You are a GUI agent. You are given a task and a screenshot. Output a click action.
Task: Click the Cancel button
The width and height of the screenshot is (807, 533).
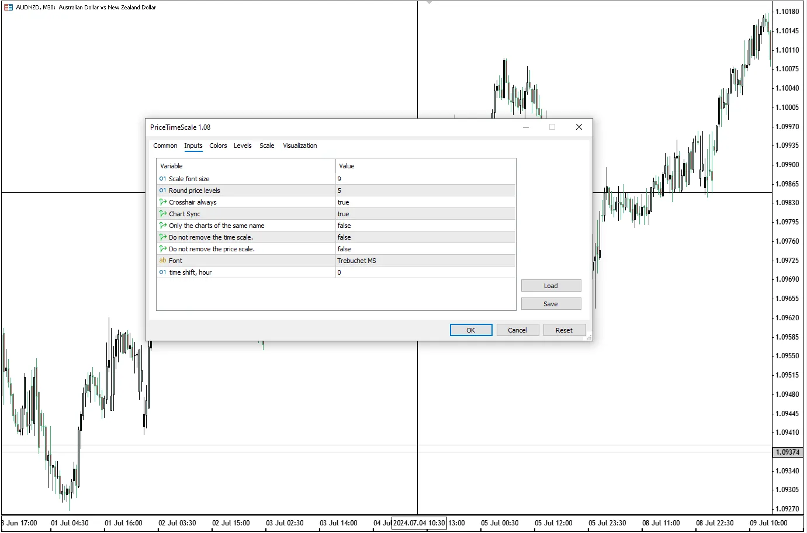tap(518, 330)
